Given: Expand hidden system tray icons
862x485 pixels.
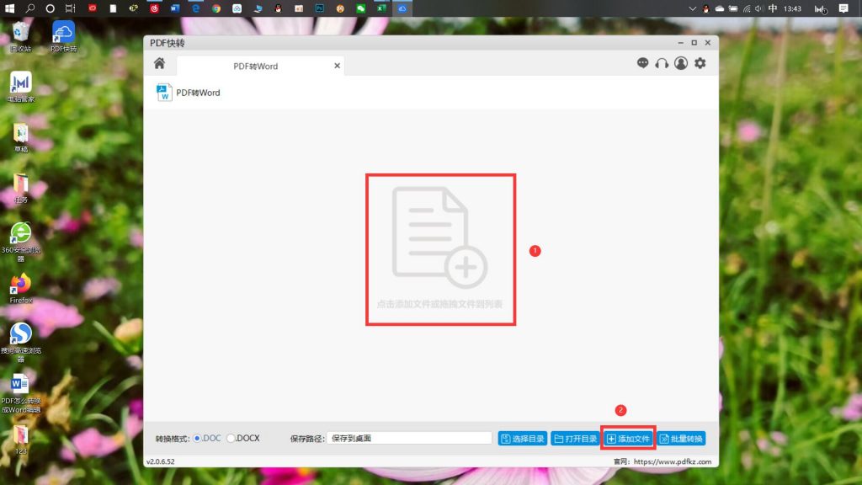Looking at the screenshot, I should pos(693,8).
